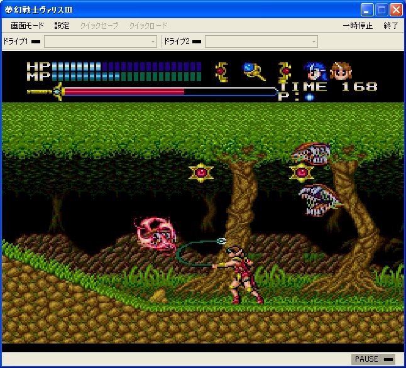Screen dimensions: 406x368
Task: Click the 夢幻戦士ヴァリスIII window title
Action: (38, 10)
